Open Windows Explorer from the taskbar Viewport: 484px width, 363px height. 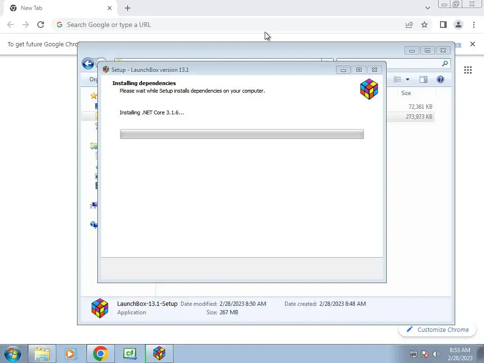pos(42,354)
